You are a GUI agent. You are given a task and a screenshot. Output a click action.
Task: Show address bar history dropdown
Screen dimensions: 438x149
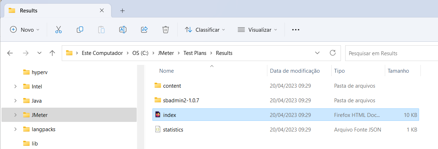(317, 53)
